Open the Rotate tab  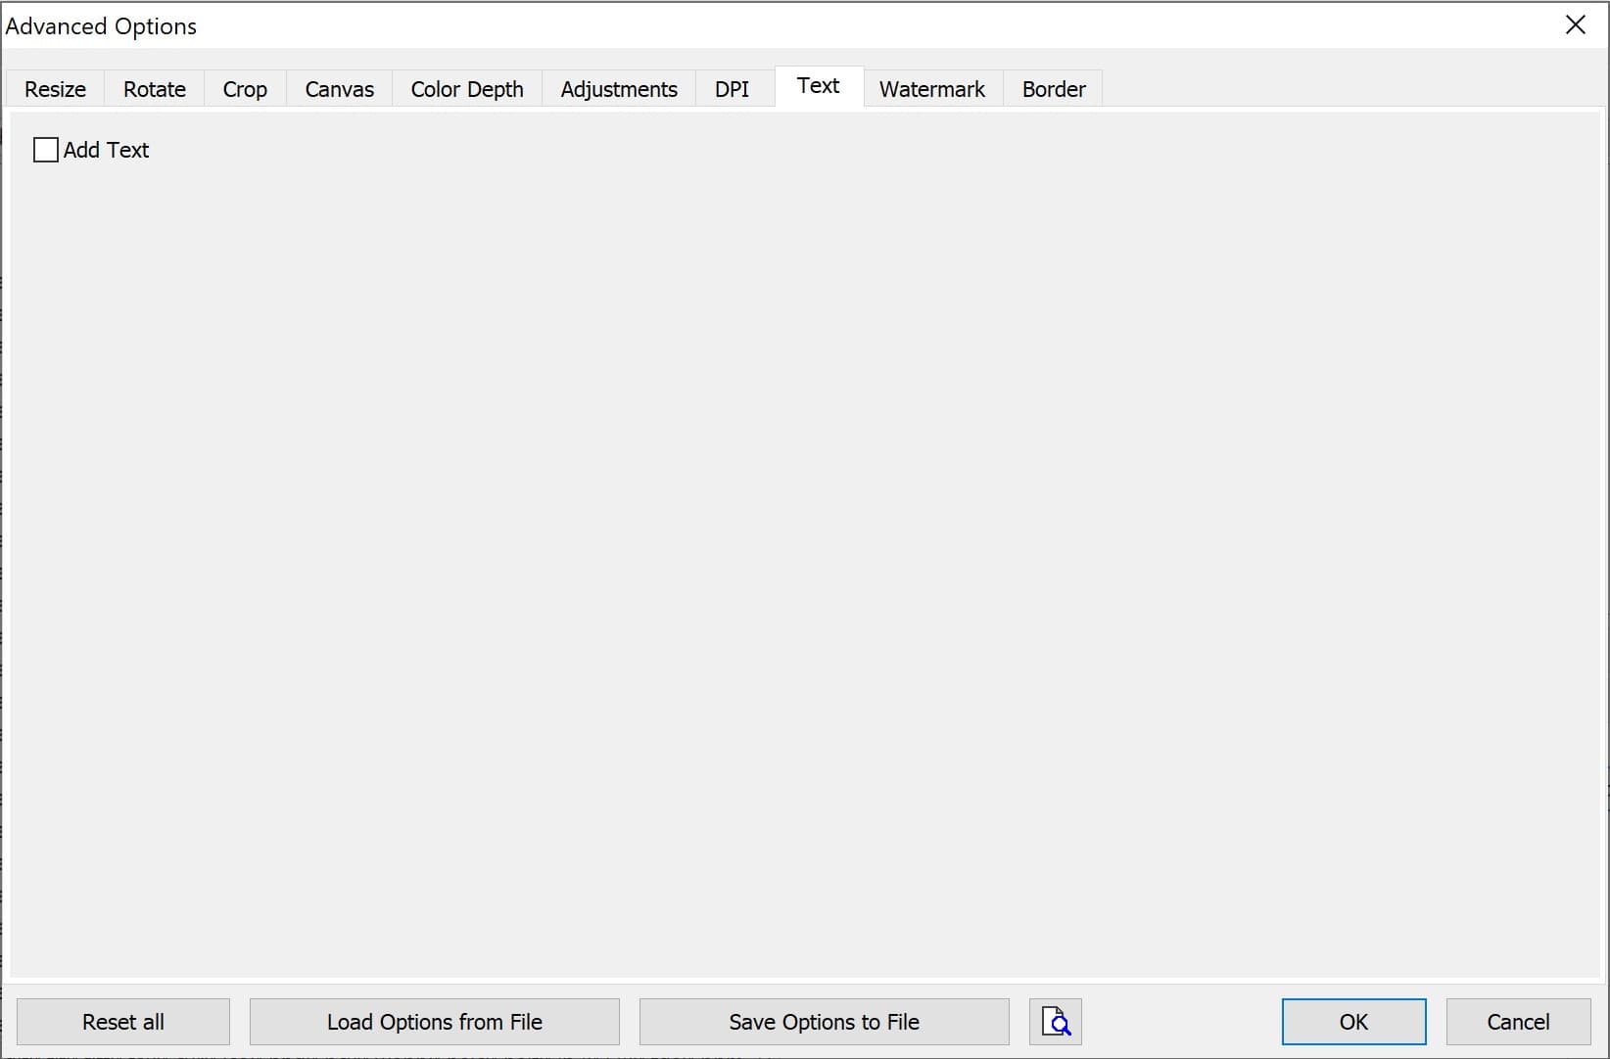(x=154, y=89)
